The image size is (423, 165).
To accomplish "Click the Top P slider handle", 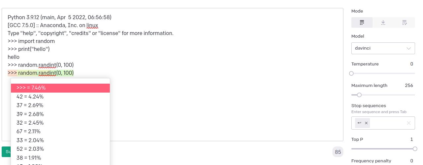I will click(x=415, y=149).
